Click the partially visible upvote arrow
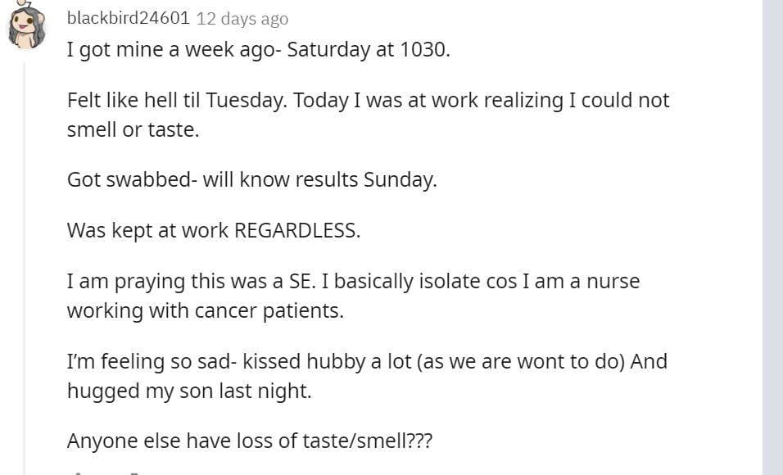Screen dimensions: 783x475 79,472
